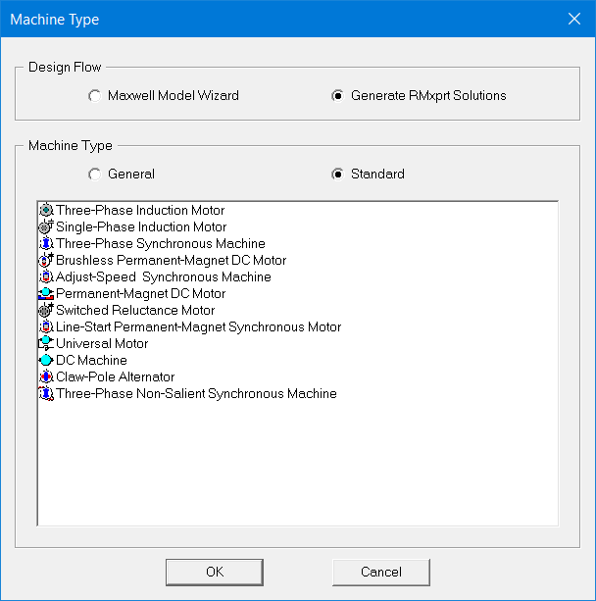
Task: Dismiss dialog with the Cancel button
Action: pyautogui.click(x=381, y=572)
